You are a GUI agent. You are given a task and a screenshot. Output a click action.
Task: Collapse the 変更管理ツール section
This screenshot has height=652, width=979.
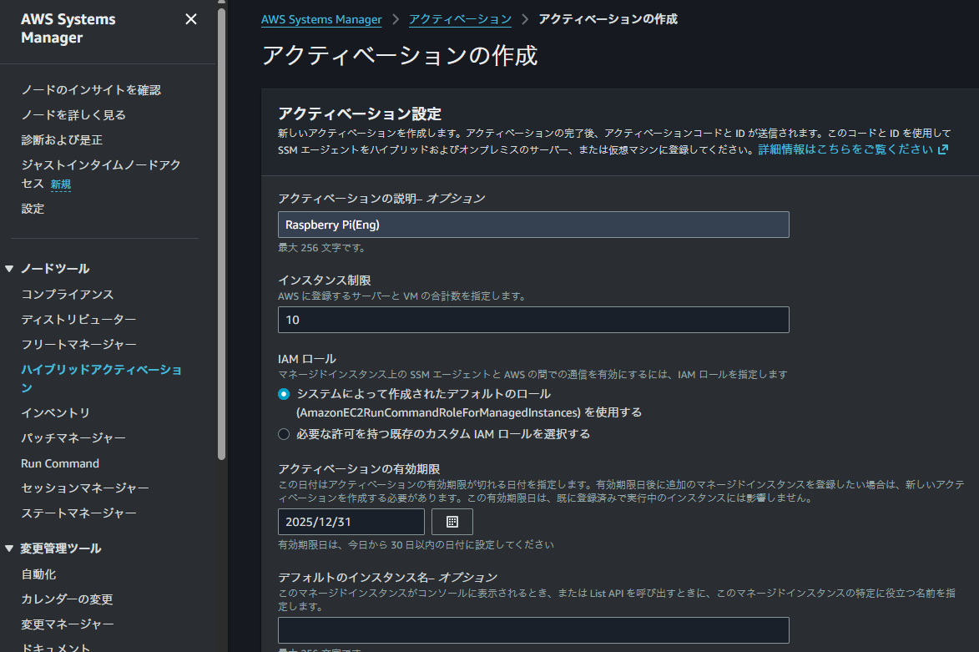8,548
